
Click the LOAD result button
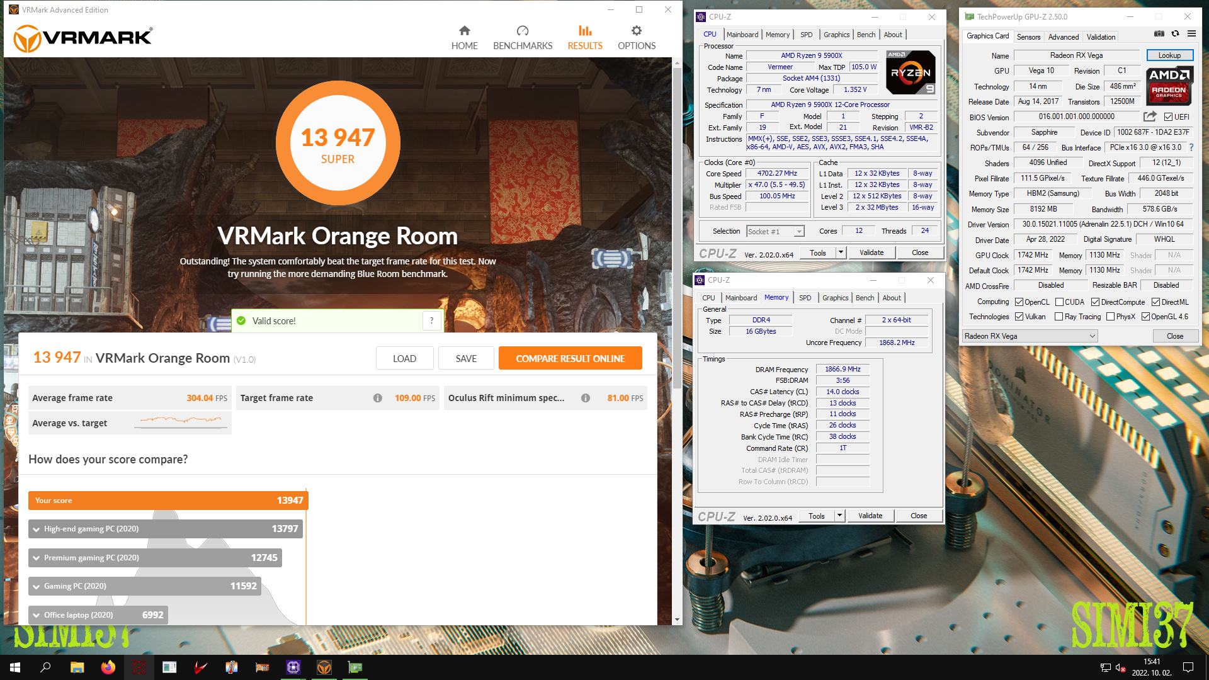(404, 358)
